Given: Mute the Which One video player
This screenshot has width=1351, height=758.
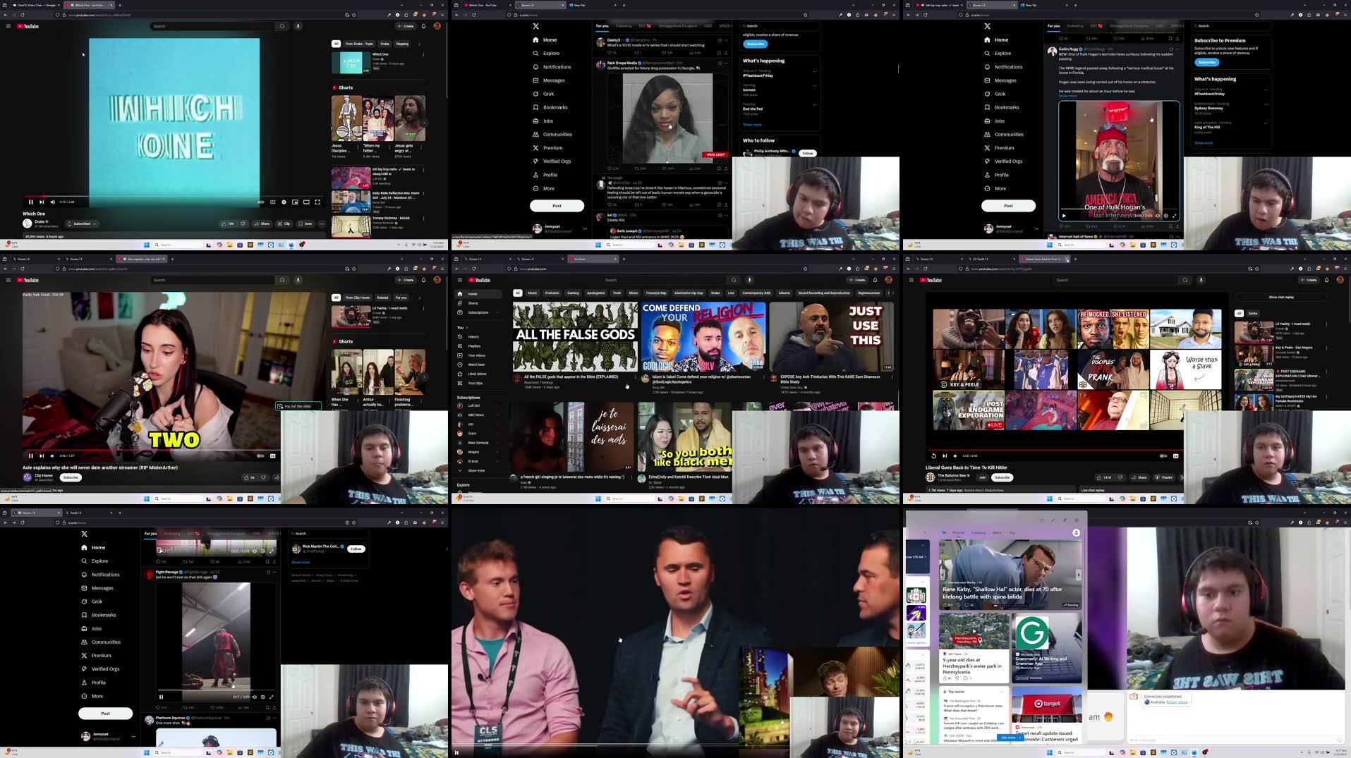Looking at the screenshot, I should [x=52, y=202].
